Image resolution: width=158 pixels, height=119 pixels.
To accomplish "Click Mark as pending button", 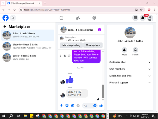I will point(71,45).
